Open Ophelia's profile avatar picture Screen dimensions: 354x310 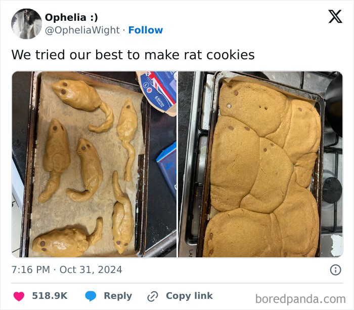pyautogui.click(x=27, y=24)
